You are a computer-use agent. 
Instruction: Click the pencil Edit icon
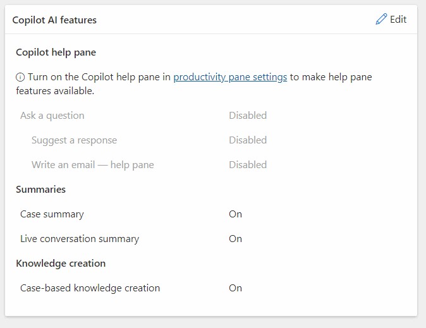381,20
